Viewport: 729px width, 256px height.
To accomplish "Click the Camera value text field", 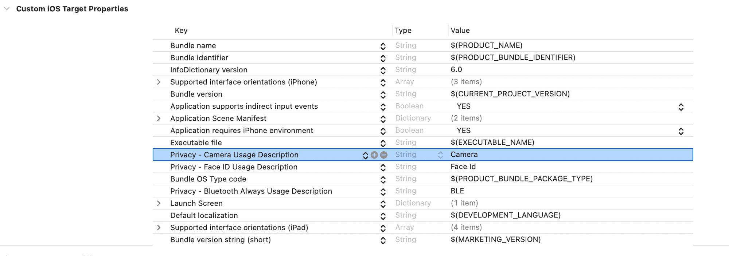I will pos(464,155).
